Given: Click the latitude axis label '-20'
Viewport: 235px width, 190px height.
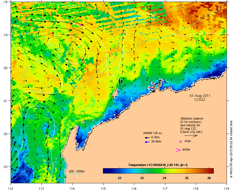Looking at the screenshot, I should (5, 68).
